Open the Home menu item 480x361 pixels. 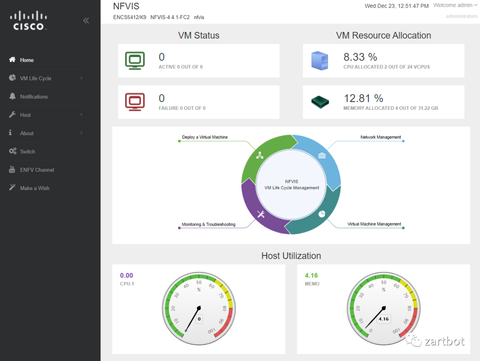click(x=47, y=60)
